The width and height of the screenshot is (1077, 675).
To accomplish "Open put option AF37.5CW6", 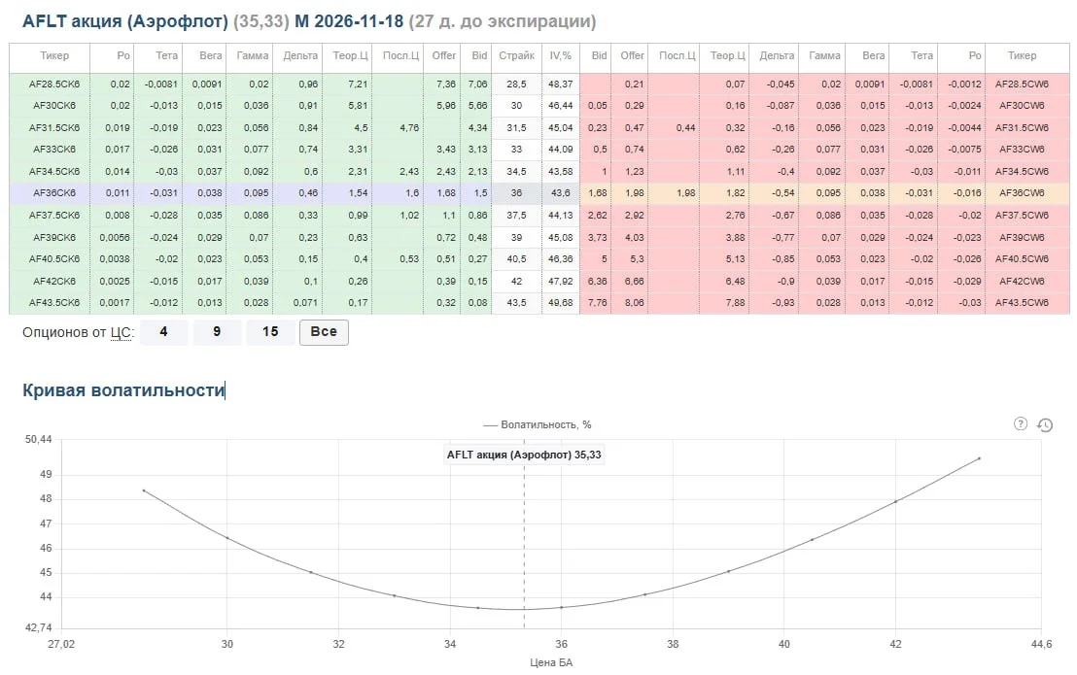I will click(x=1022, y=215).
